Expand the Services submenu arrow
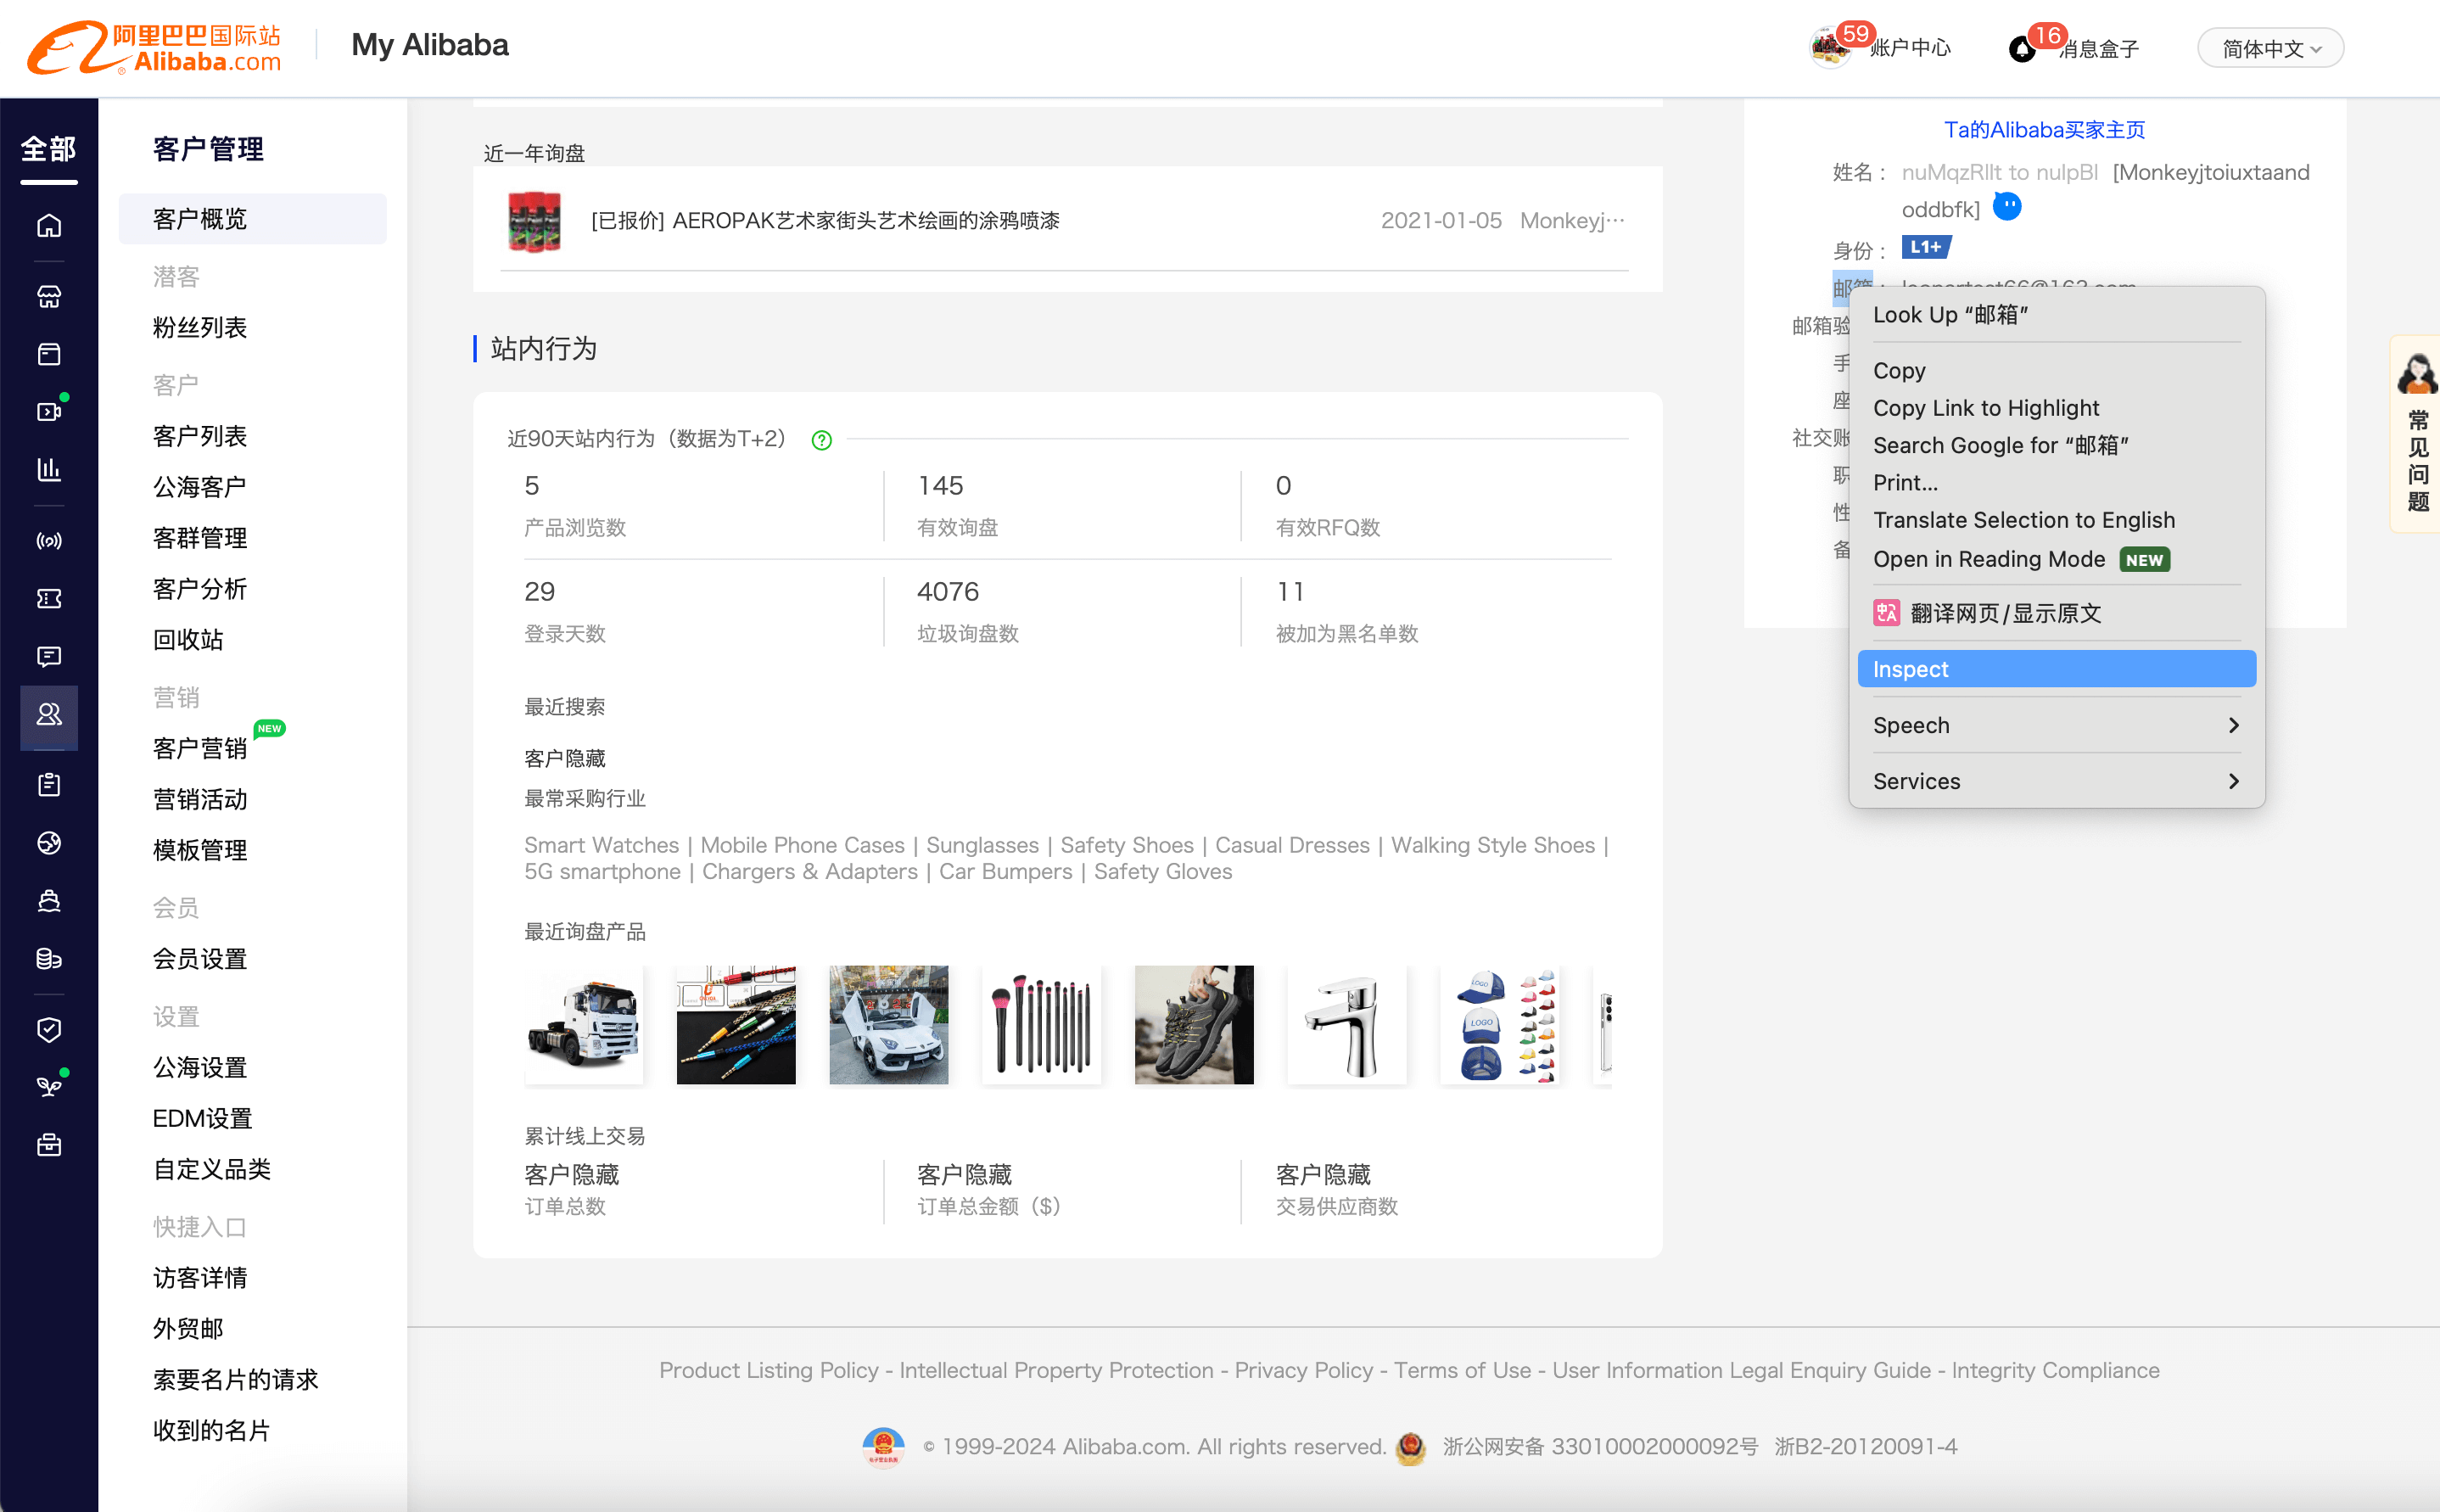 (x=2233, y=780)
